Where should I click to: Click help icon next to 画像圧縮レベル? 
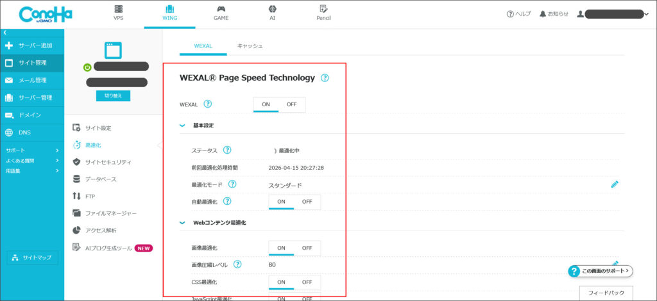click(237, 264)
